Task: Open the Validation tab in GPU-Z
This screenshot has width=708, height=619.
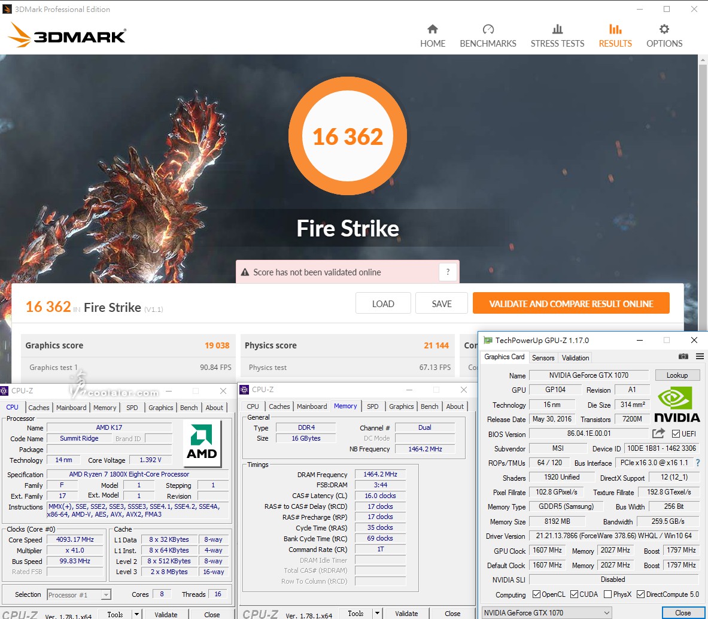Action: tap(575, 357)
